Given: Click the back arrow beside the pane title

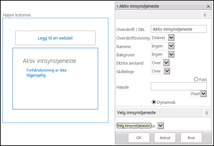Looking at the screenshot, I should [117, 6].
